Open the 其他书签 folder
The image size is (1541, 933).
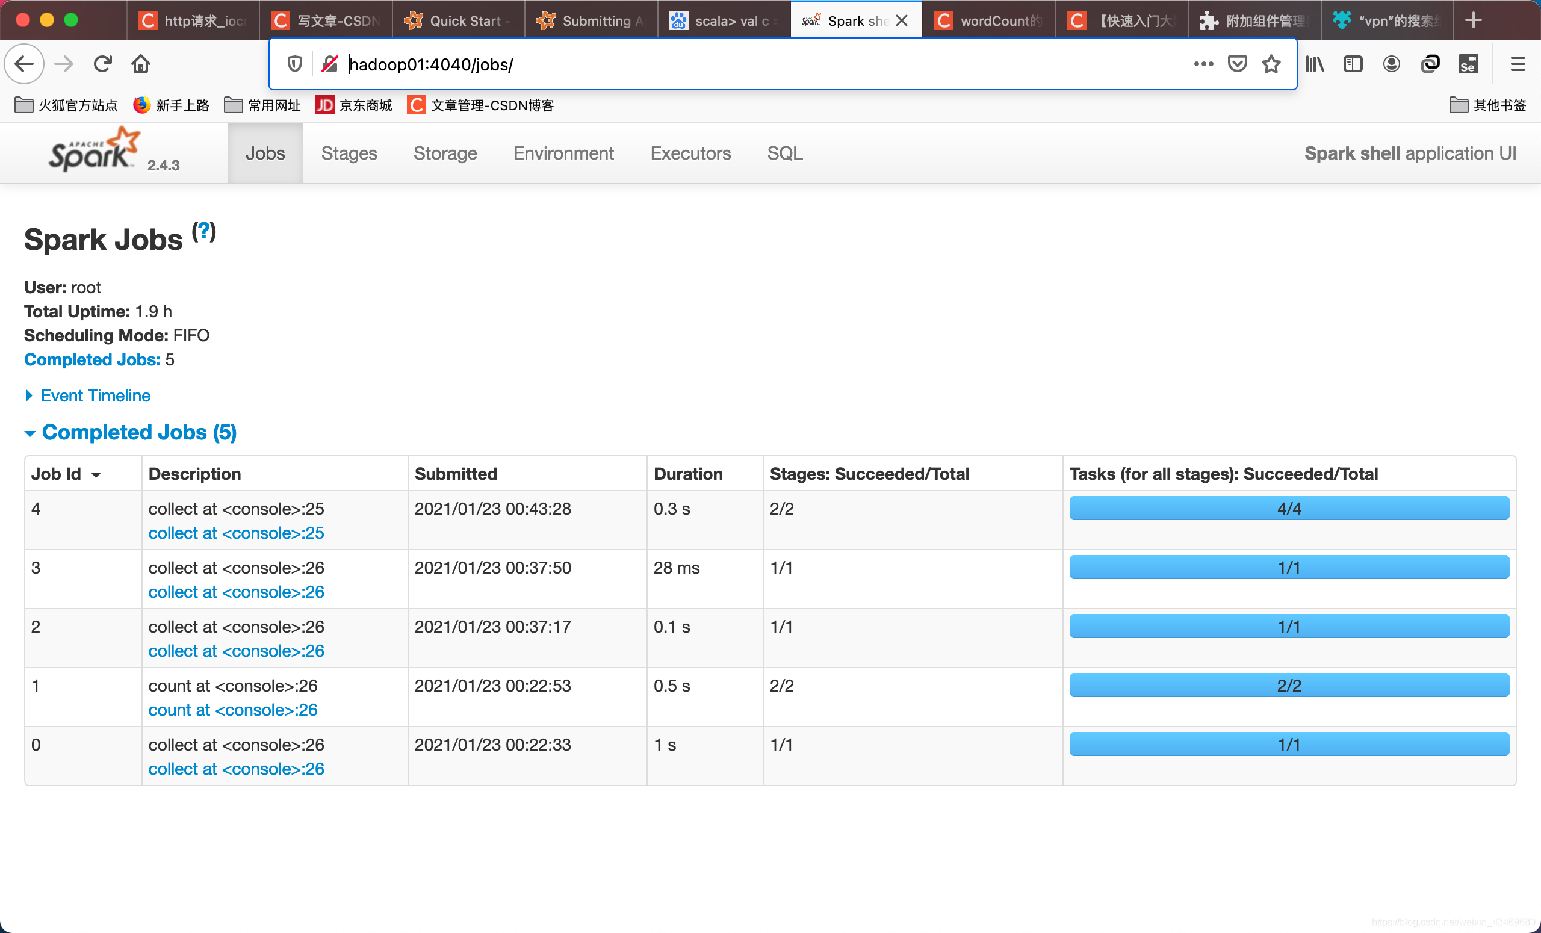point(1488,105)
